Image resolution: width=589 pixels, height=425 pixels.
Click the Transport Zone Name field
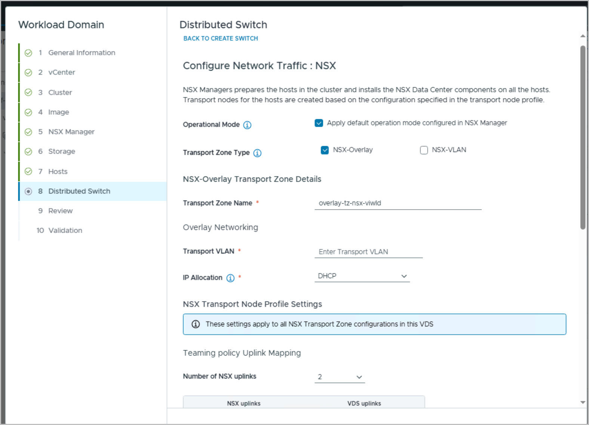click(x=398, y=203)
